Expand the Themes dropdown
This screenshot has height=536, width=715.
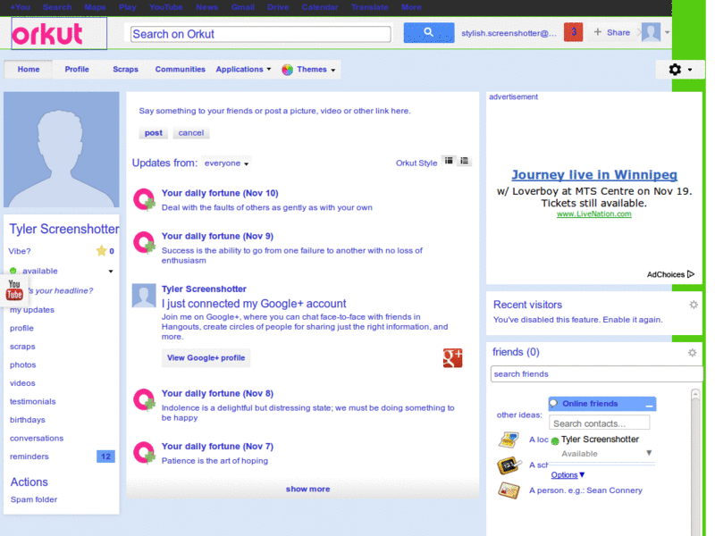pos(333,71)
